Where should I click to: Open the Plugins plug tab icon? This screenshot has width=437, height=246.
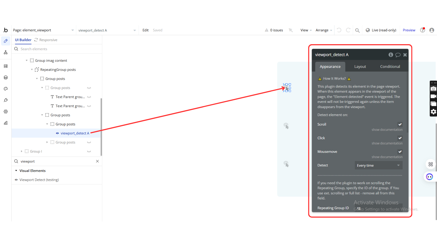click(6, 100)
